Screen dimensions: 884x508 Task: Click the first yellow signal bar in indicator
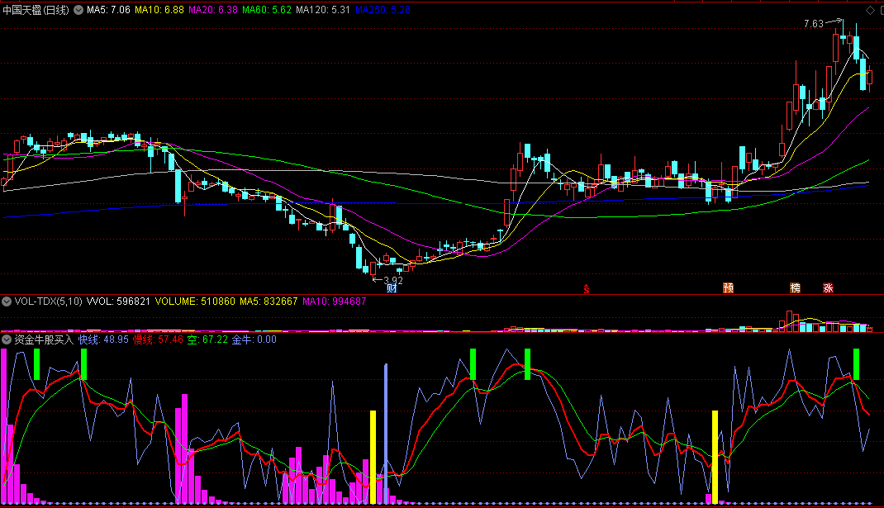click(x=373, y=458)
